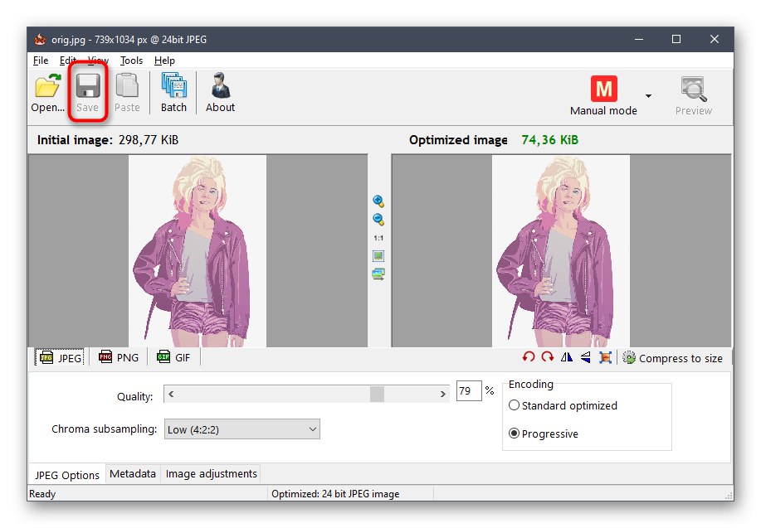Open the View menu
The width and height of the screenshot is (761, 528).
(98, 61)
